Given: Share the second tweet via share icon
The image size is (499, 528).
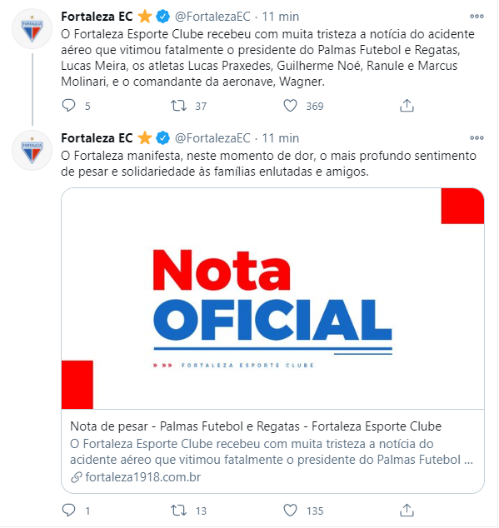Looking at the screenshot, I should pos(407,511).
